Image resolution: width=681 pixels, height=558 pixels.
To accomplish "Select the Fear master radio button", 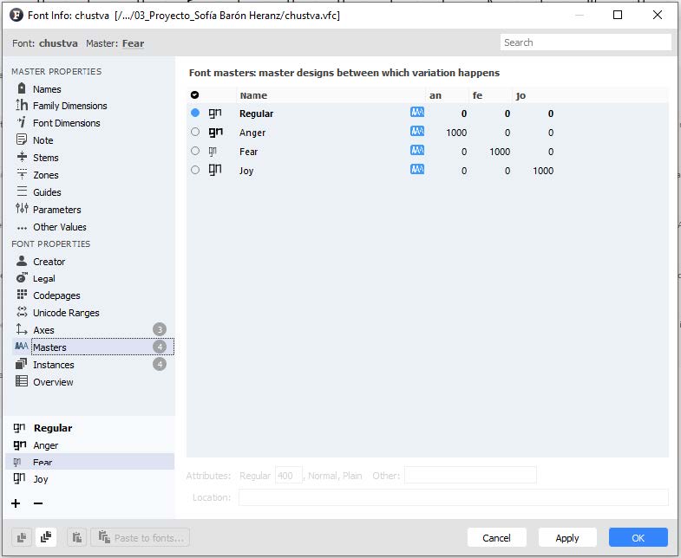I will pos(195,152).
